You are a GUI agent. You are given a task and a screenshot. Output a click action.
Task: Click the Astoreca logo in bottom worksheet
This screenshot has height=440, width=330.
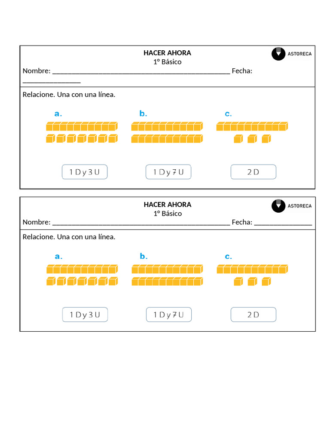click(292, 206)
